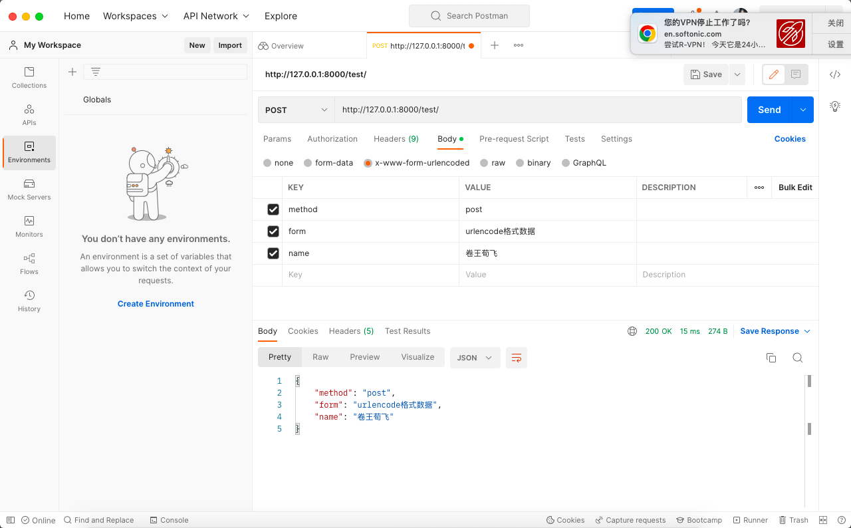Click the Create Environment link
Screen dimensions: 851x528
[156, 304]
